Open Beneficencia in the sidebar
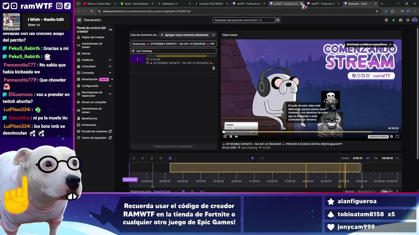Image resolution: width=419 pixels, height=235 pixels. [89, 118]
